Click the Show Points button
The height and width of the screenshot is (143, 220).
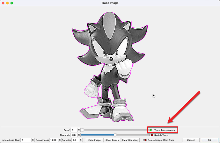112,140
